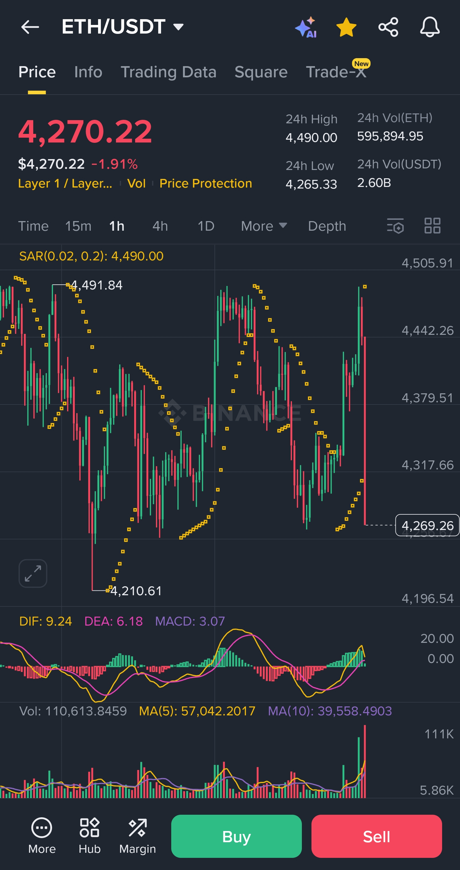This screenshot has height=870, width=460.
Task: Tap the 24h Vol(ETH) value 595,894.95
Action: [x=390, y=136]
